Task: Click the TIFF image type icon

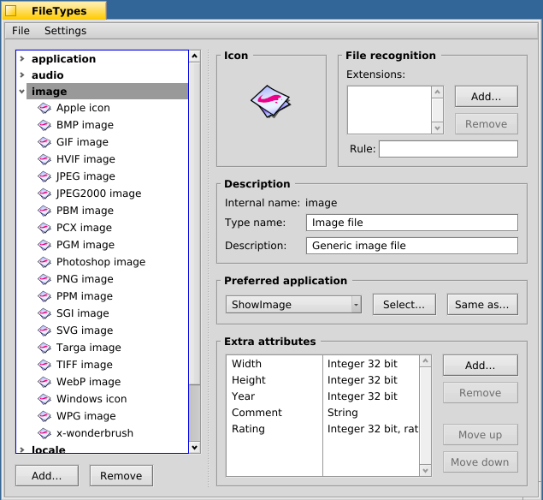Action: tap(44, 365)
